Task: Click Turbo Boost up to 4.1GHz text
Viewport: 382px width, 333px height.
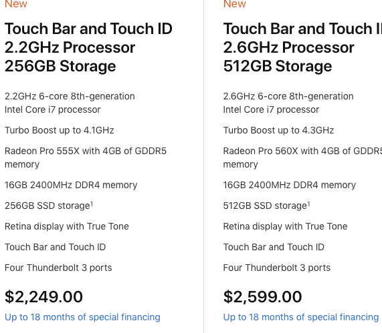Action: [59, 131]
